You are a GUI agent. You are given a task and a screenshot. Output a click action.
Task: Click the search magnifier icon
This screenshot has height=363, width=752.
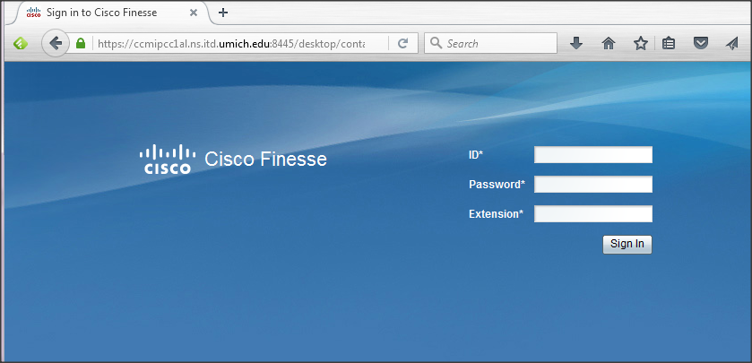(436, 43)
